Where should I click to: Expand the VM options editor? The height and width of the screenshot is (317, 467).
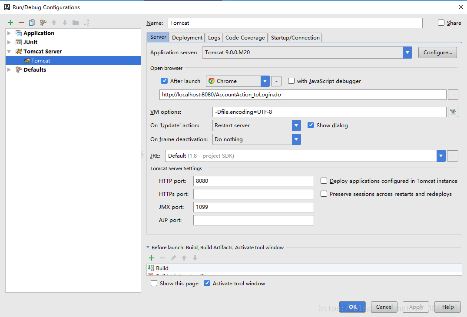click(x=453, y=112)
